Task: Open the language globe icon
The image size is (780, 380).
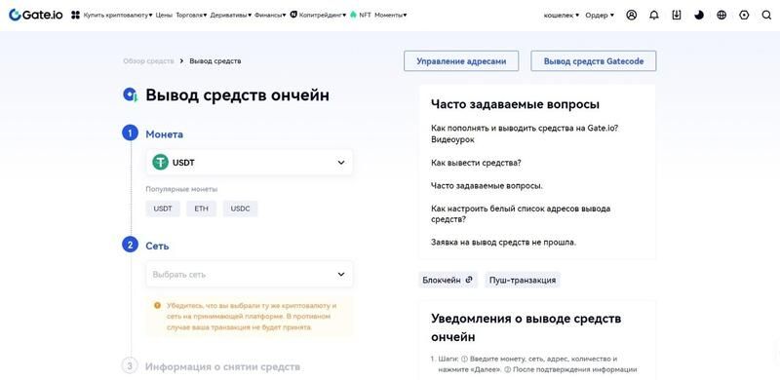Action: [x=721, y=15]
